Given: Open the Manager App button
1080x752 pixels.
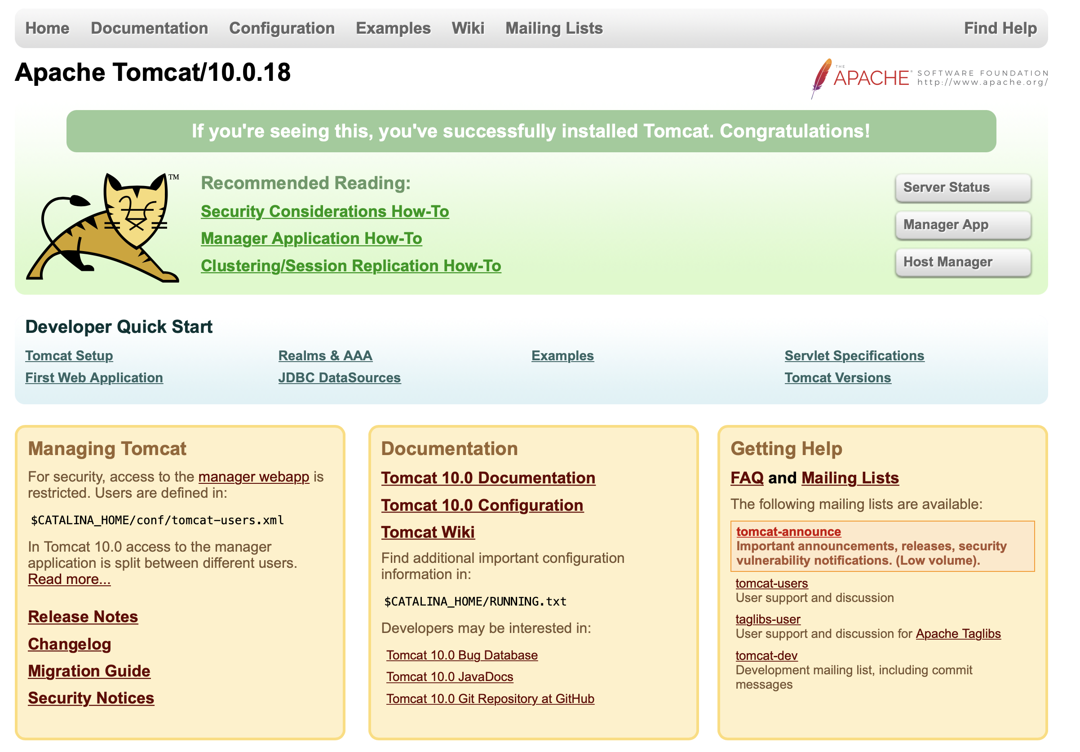Looking at the screenshot, I should point(963,225).
